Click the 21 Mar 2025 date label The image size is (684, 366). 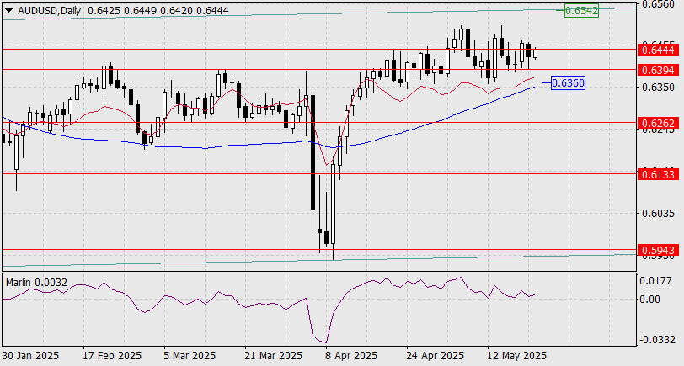click(x=273, y=356)
